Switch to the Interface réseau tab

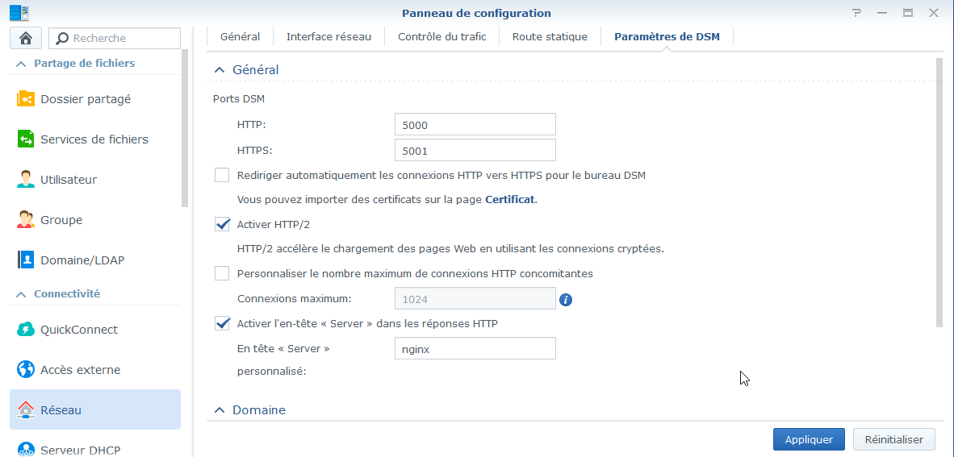(328, 36)
